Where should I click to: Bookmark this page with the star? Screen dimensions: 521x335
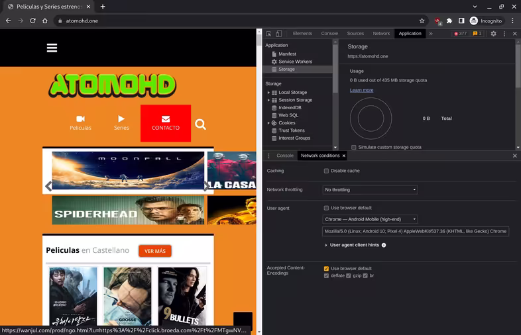click(422, 21)
